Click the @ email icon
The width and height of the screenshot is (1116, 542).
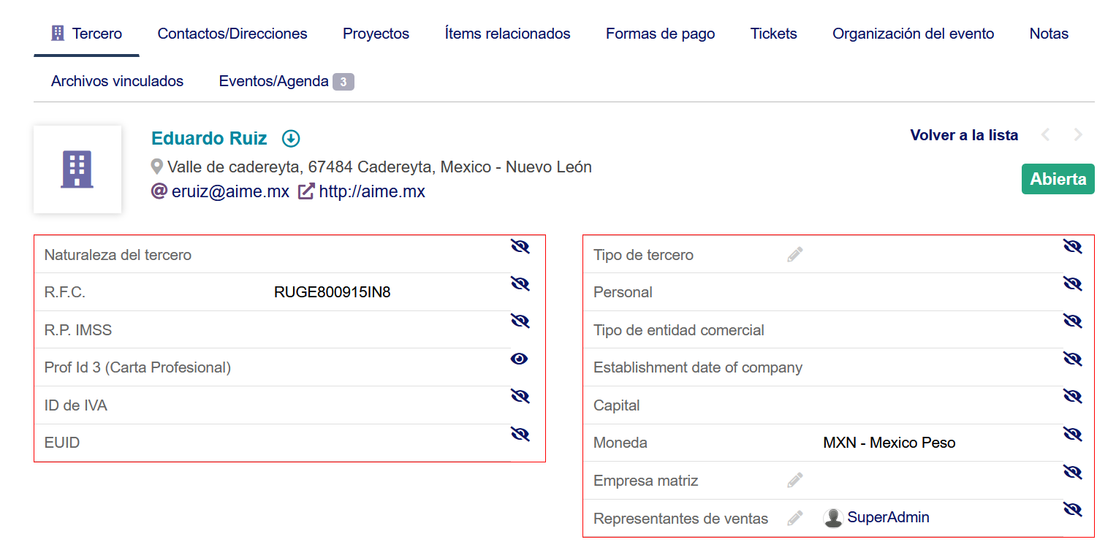coord(159,191)
